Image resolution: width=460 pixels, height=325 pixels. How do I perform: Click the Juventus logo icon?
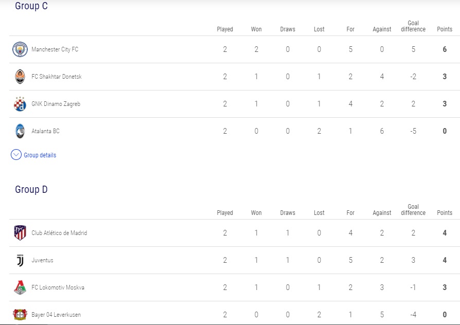pyautogui.click(x=20, y=260)
